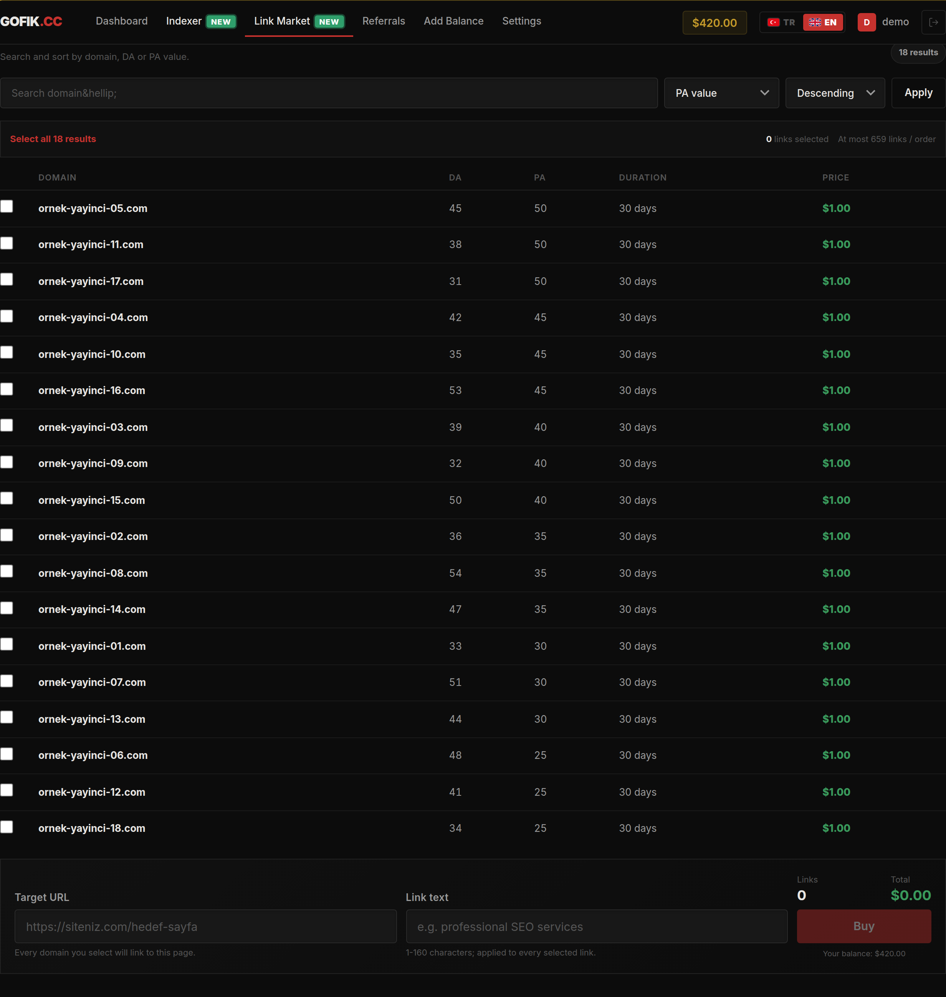This screenshot has height=997, width=946.
Task: Open the Dashboard tab
Action: point(122,21)
